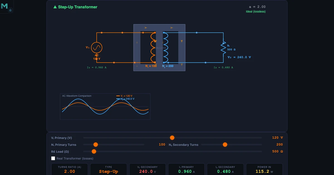334x175 pixels.
Task: Click the AC voltage source symbol
Action: tap(97, 47)
